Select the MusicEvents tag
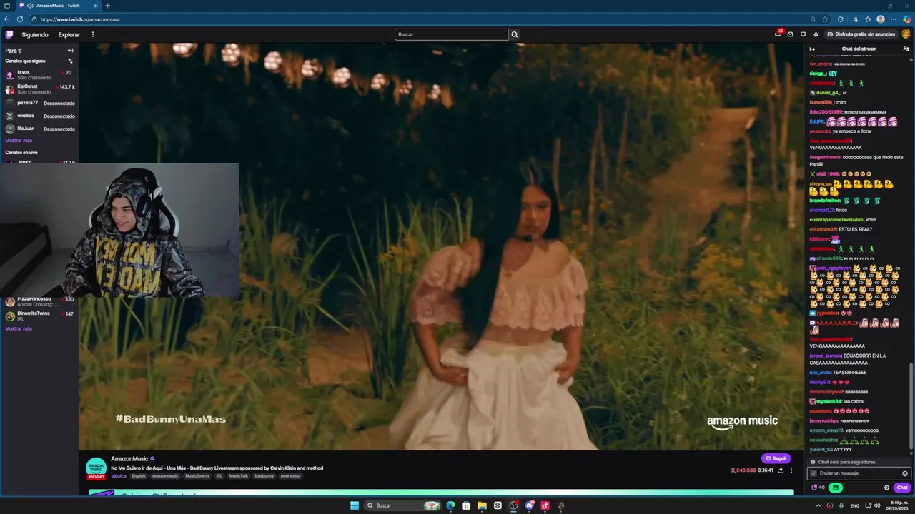The width and height of the screenshot is (915, 514). (x=197, y=476)
